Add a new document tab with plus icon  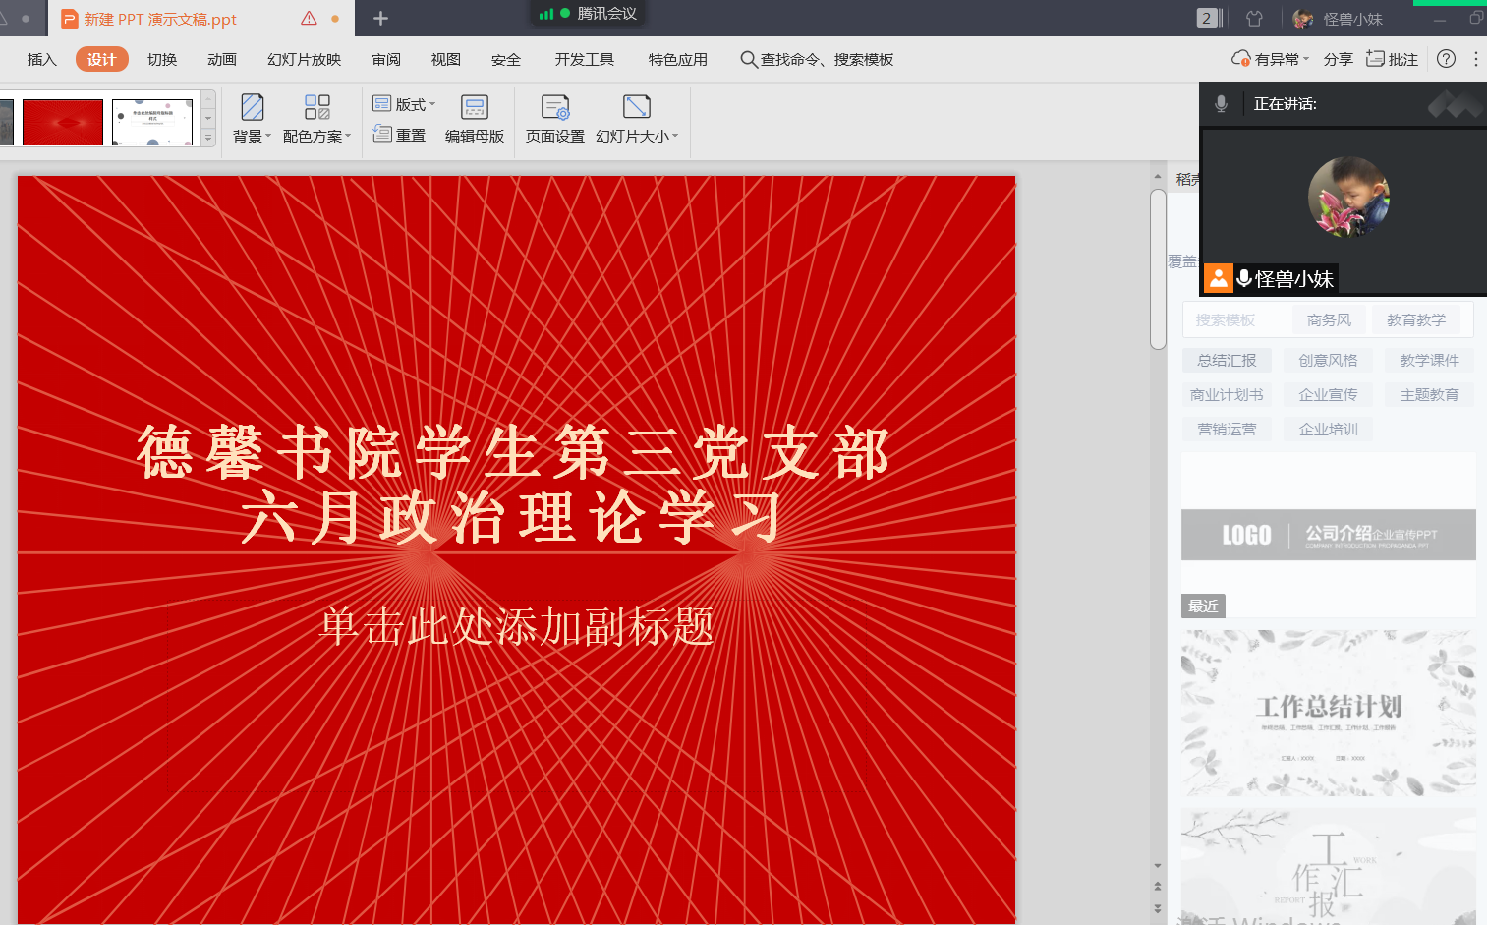(381, 19)
